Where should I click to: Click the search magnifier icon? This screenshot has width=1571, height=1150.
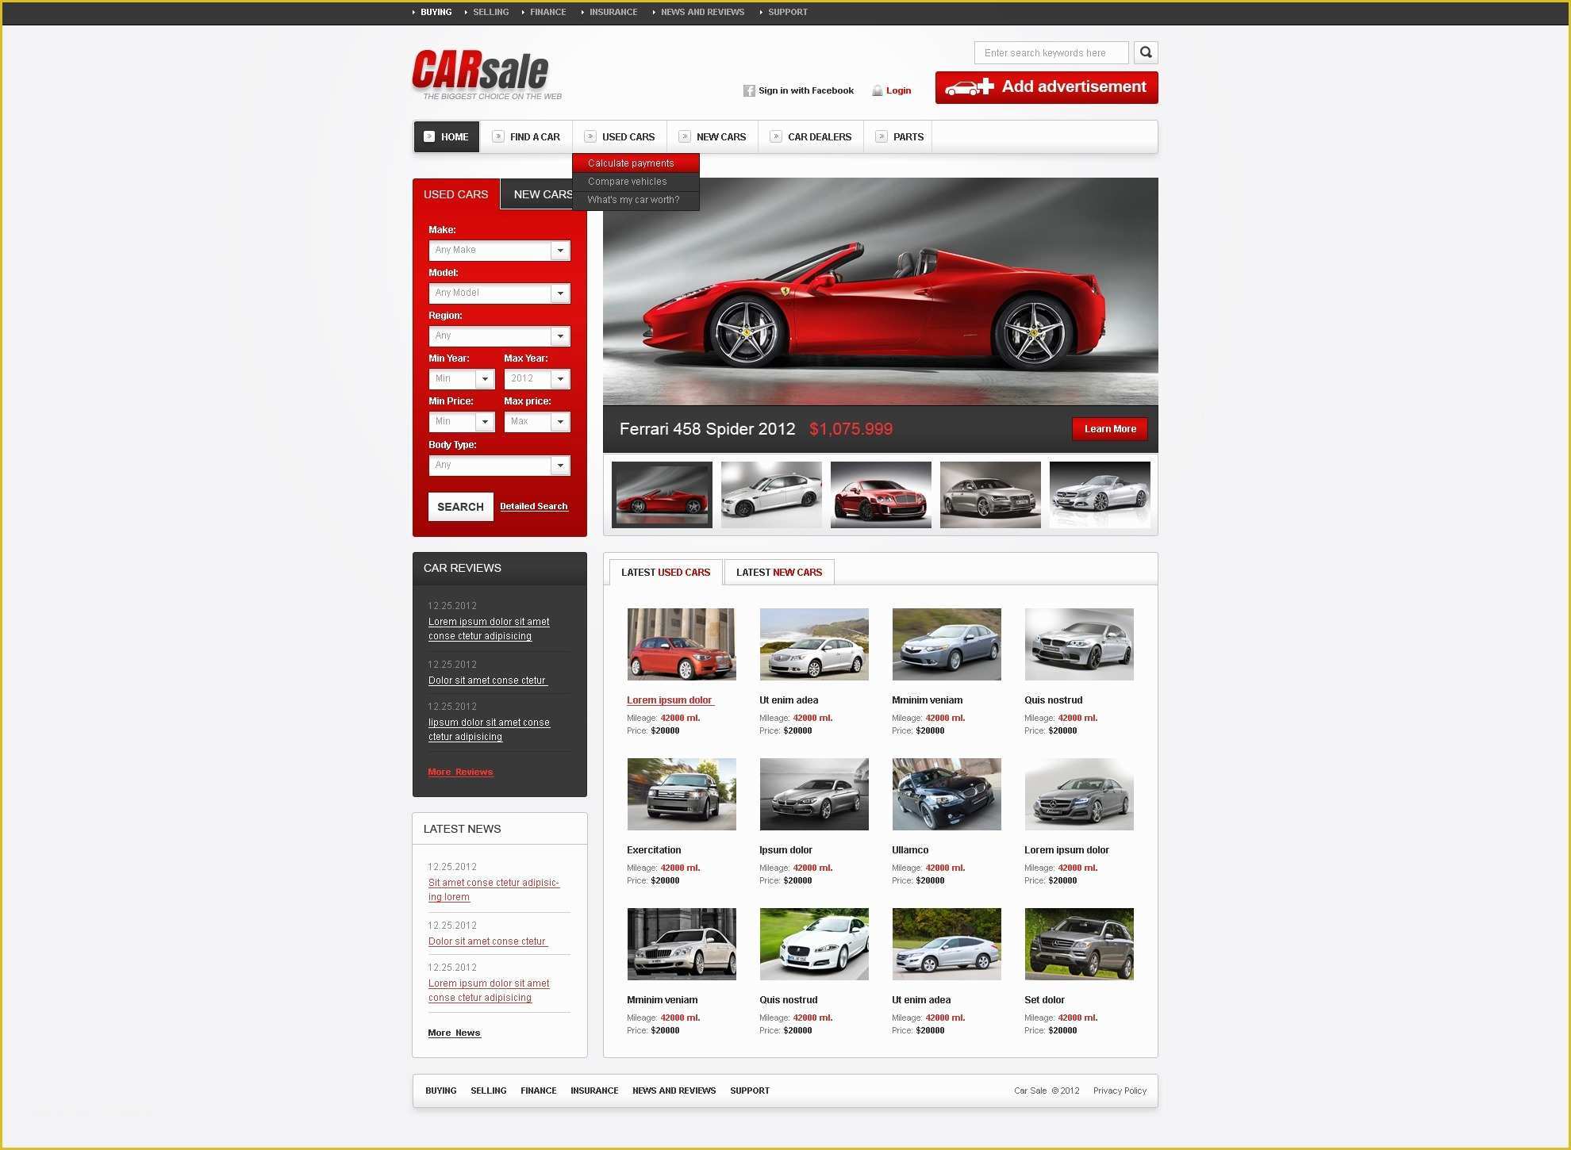(1144, 52)
